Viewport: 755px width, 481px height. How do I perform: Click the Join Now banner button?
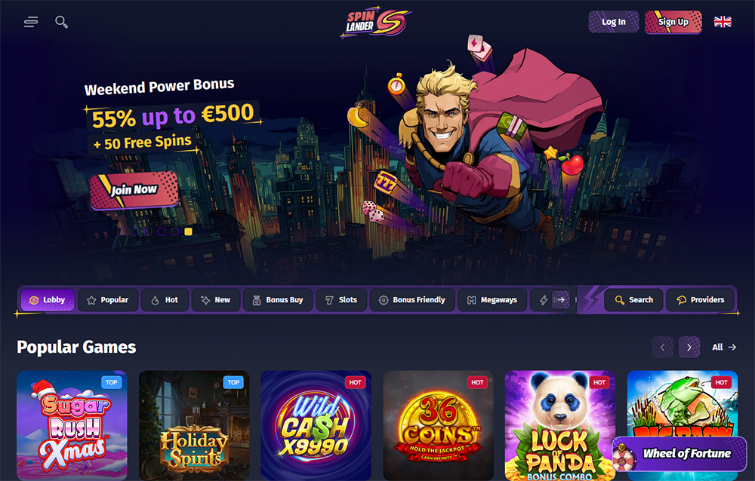pos(134,190)
